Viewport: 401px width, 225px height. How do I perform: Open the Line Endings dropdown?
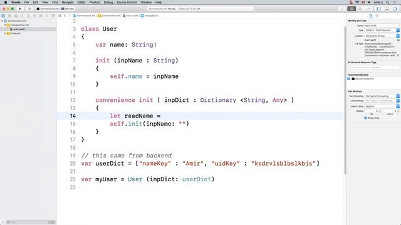[x=382, y=101]
